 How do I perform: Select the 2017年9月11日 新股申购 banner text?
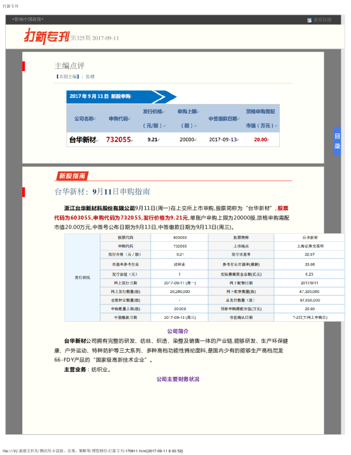pos(100,97)
